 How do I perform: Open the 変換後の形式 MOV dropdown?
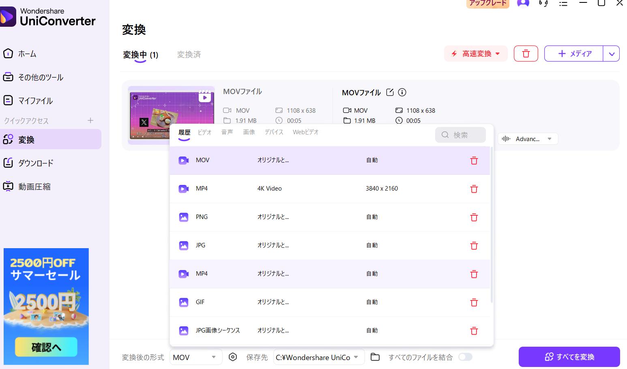click(x=195, y=357)
